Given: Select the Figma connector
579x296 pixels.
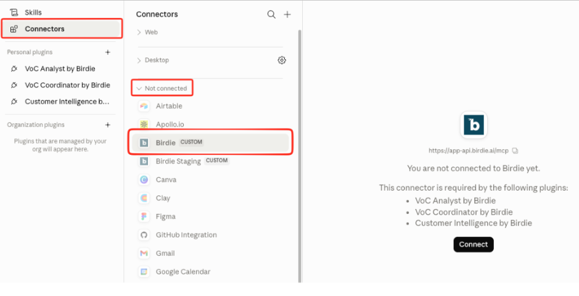Looking at the screenshot, I should 210,216.
